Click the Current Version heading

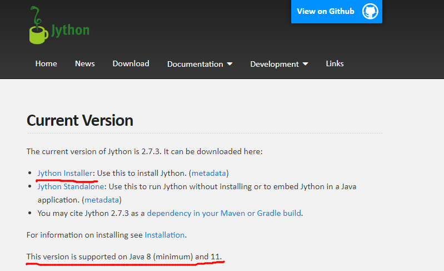coord(80,121)
